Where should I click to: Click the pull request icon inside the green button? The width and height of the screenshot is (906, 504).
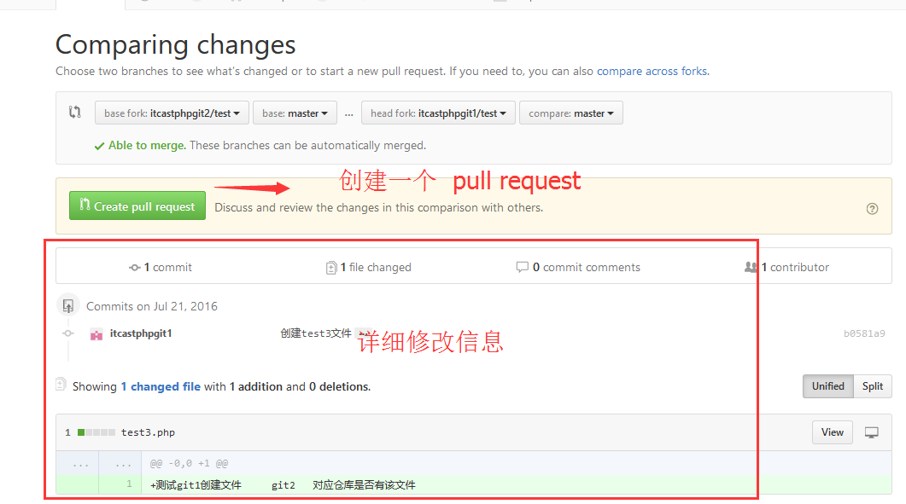point(85,205)
